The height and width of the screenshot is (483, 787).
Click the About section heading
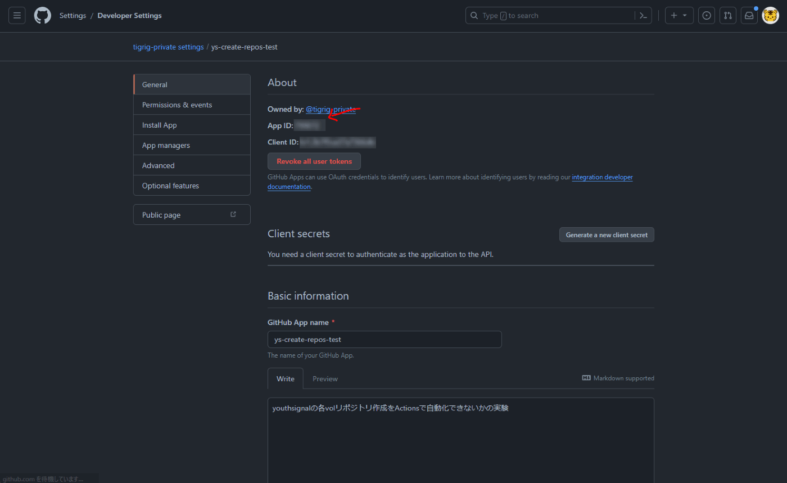(282, 83)
